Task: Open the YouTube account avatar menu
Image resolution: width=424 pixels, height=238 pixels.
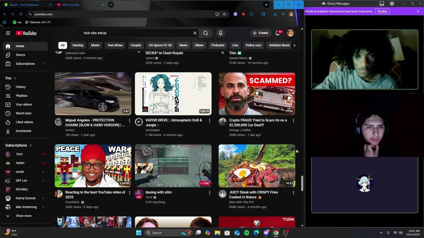Action: tap(291, 33)
